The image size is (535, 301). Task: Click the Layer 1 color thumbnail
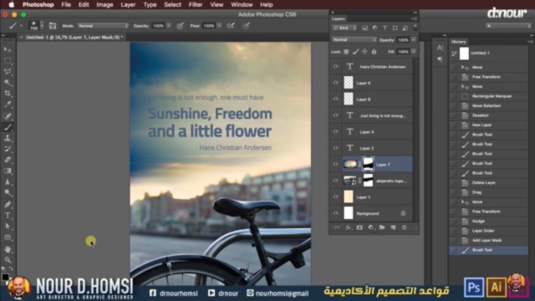pos(348,197)
